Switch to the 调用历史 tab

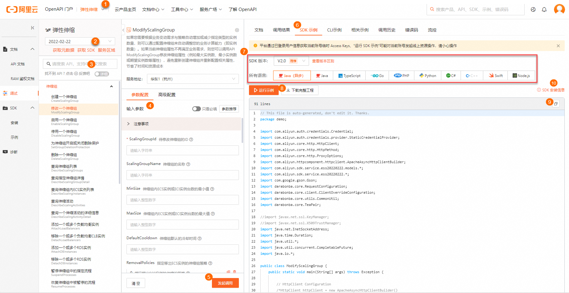(387, 30)
